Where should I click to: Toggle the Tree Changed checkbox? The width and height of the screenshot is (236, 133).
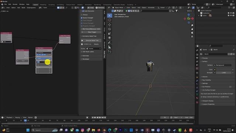coord(82,21)
